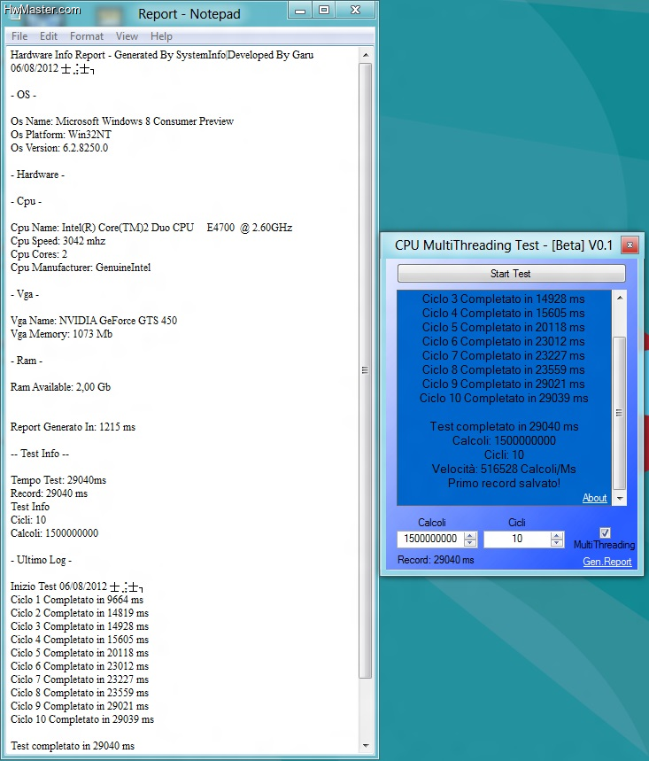Decrease Cicli with the down spinner arrow
649x761 pixels.
coord(557,542)
